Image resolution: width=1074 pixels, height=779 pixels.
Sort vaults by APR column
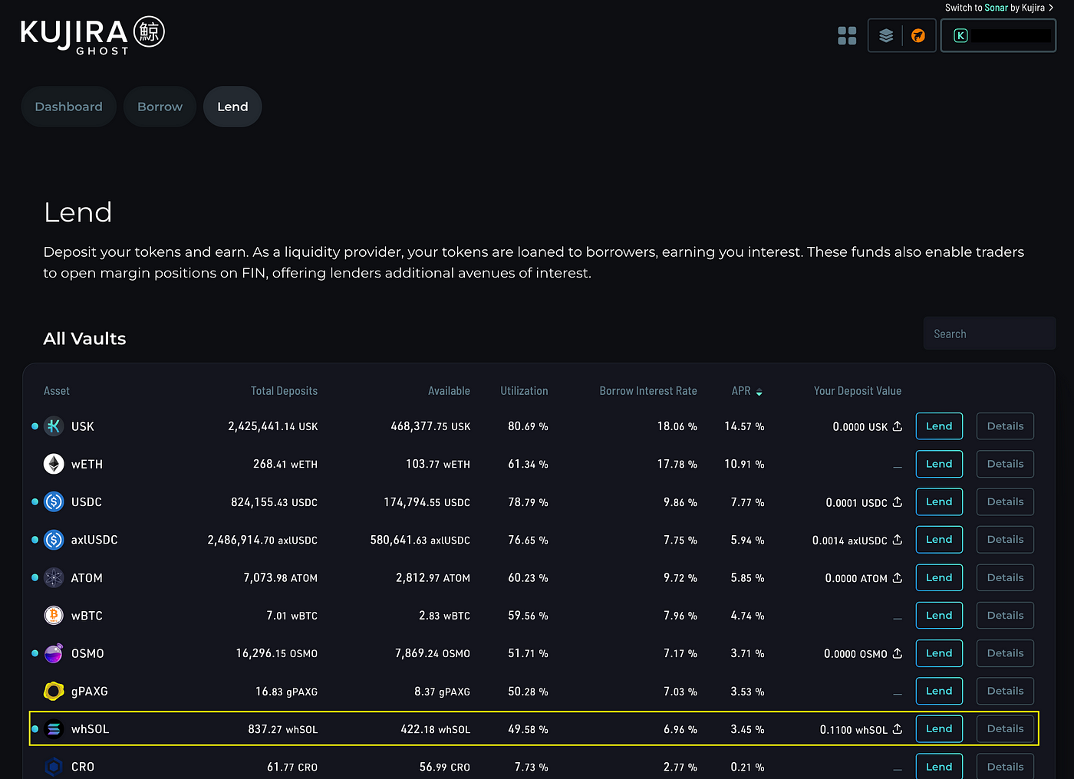746,391
